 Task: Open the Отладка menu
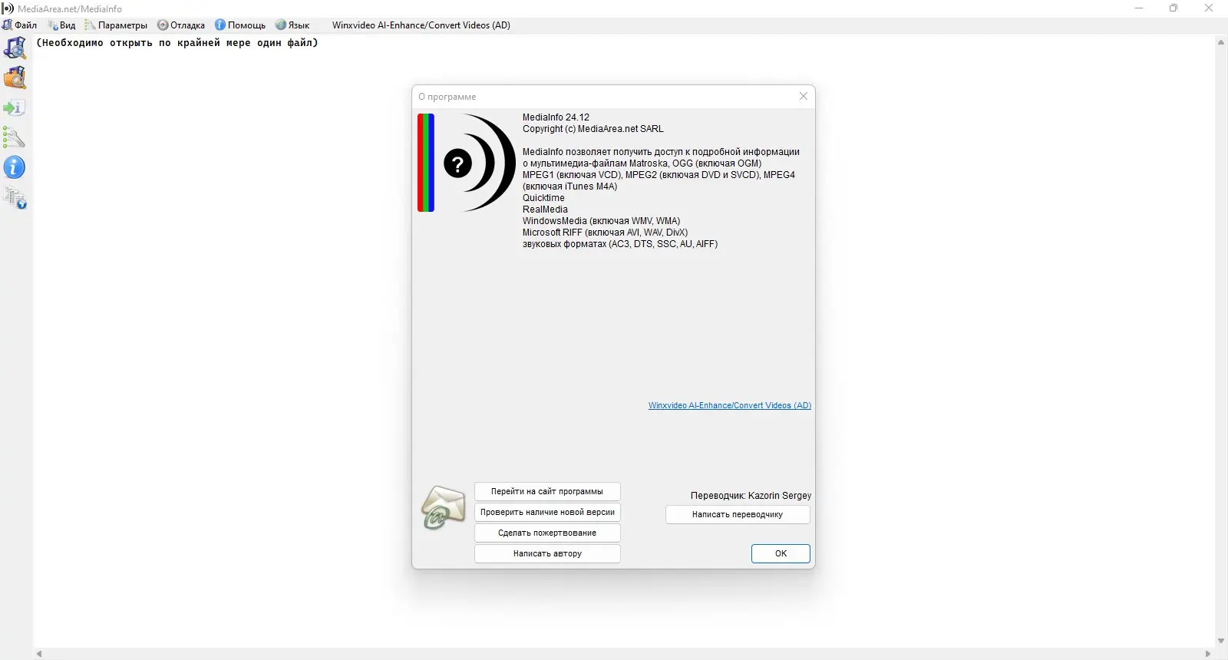tap(181, 25)
